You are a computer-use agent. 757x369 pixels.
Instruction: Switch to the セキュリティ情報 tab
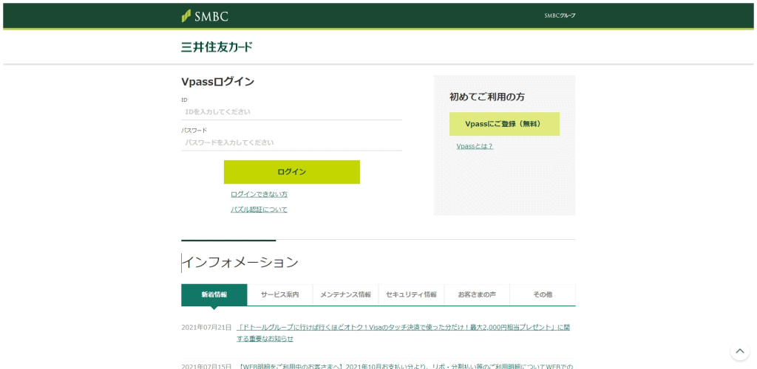pos(411,294)
